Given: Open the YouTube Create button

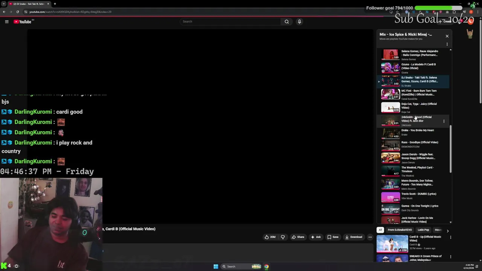Looking at the screenshot, I should [445, 21].
